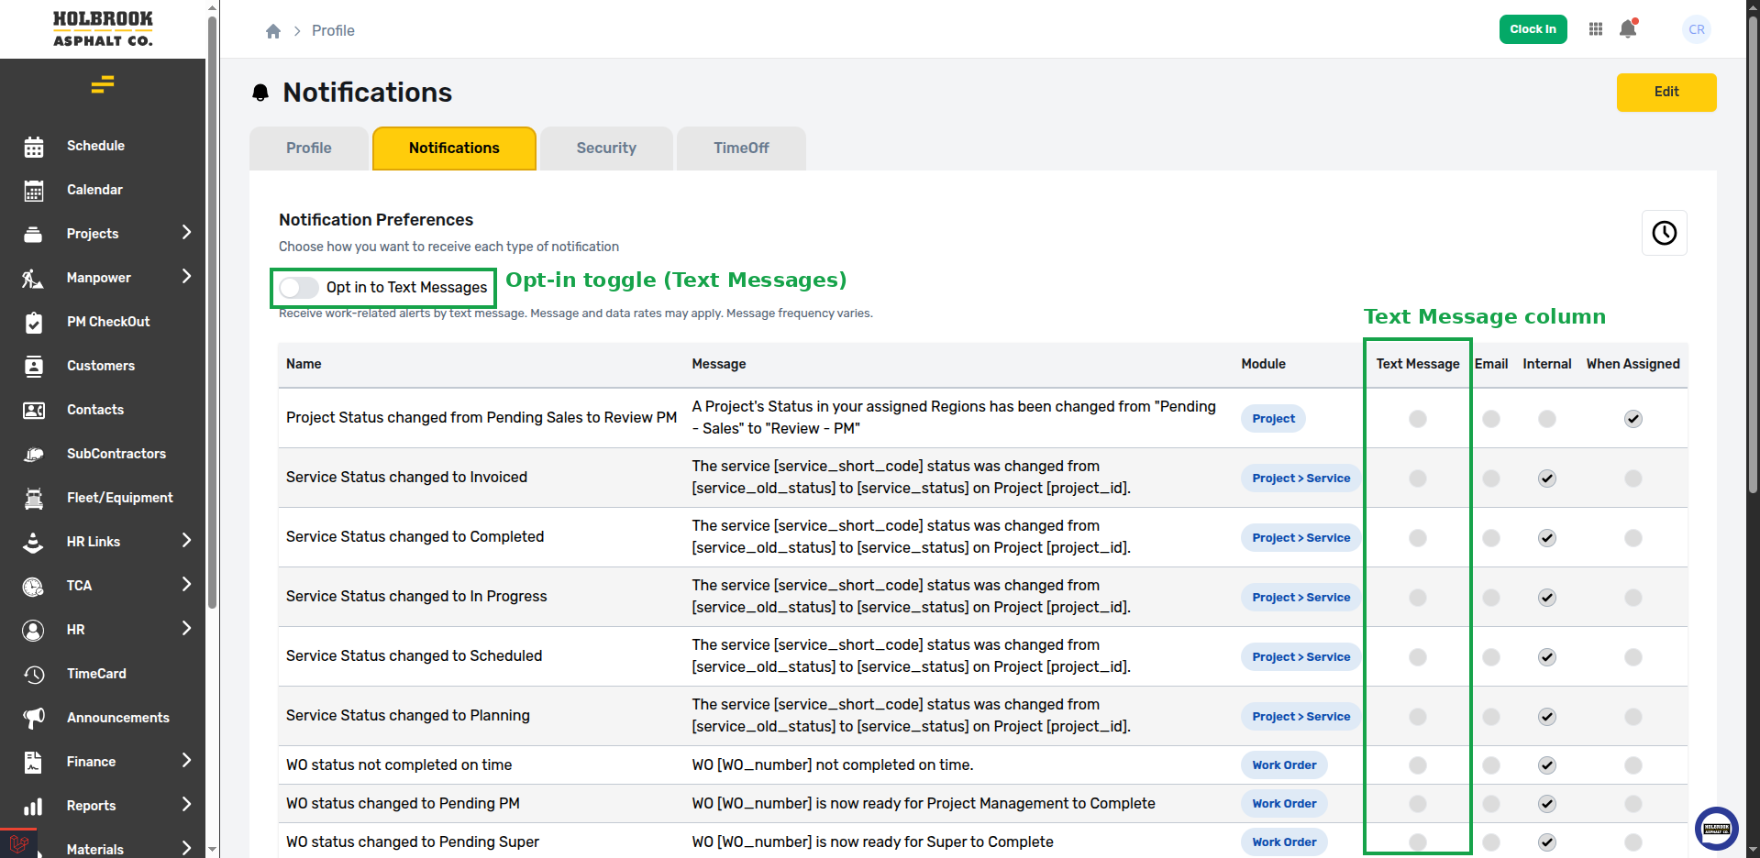Image resolution: width=1760 pixels, height=858 pixels.
Task: Click the Clock In button
Action: point(1533,29)
